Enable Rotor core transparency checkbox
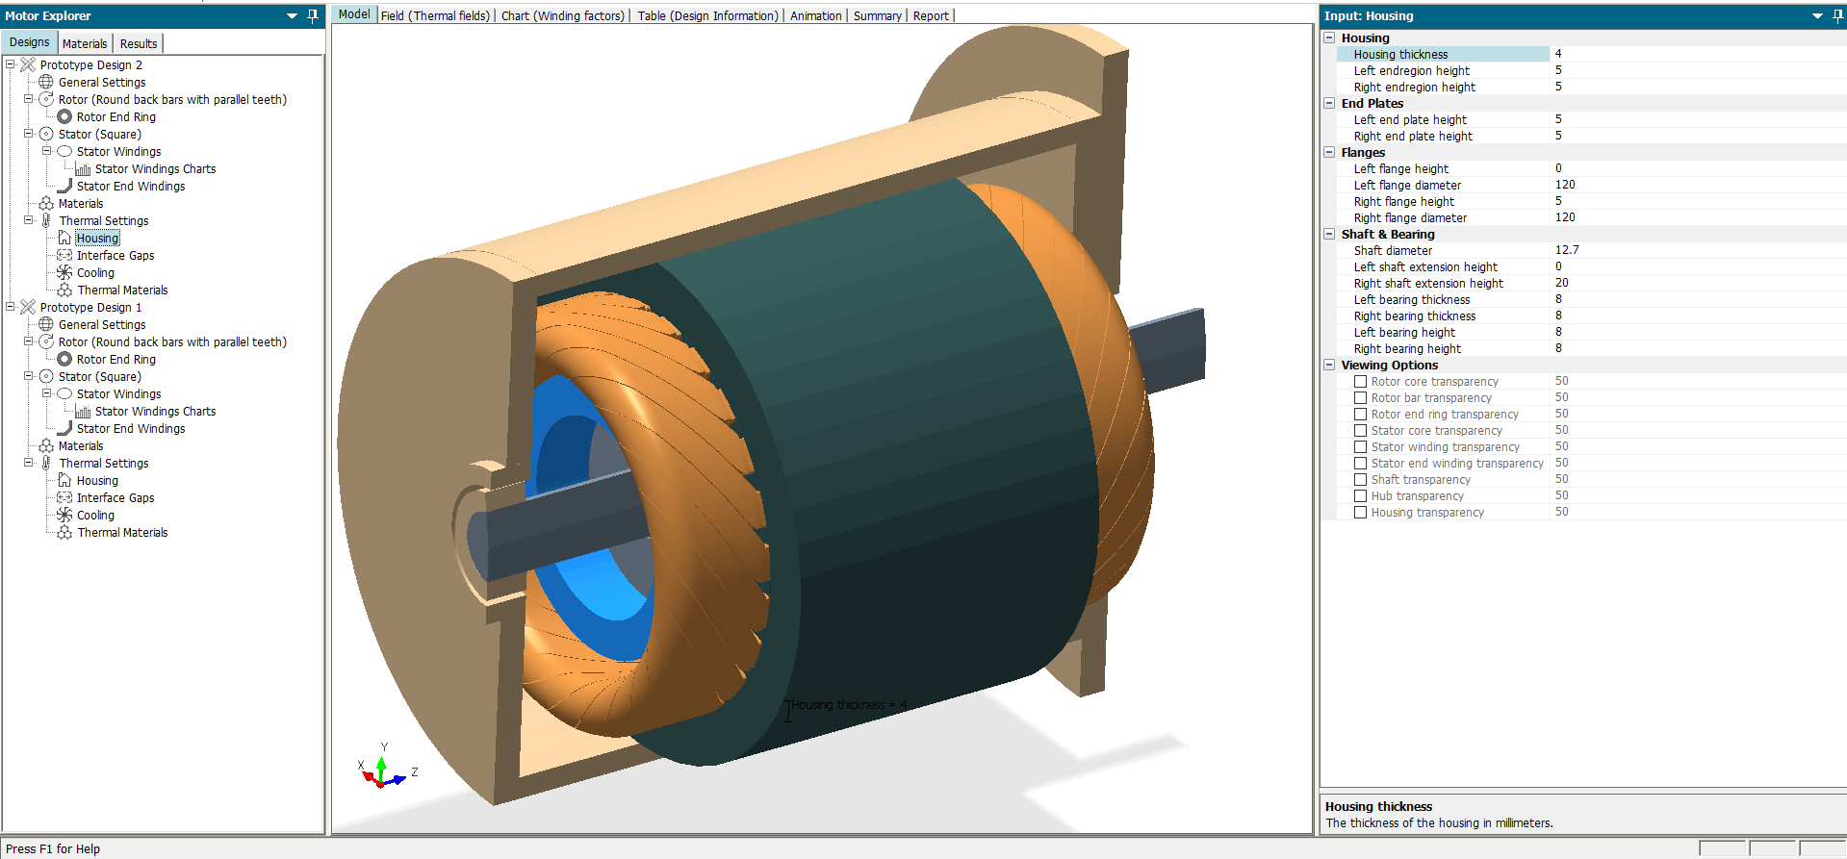Screen dimensions: 1847x859 tap(1361, 382)
